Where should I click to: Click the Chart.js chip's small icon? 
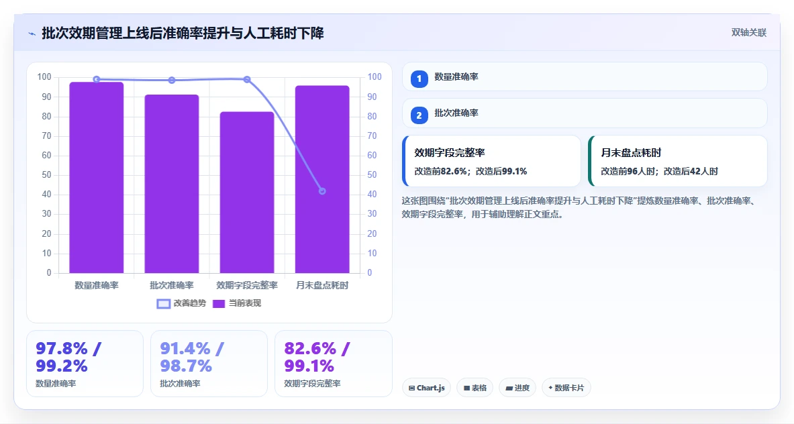tap(411, 388)
